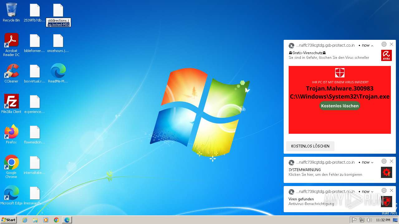The width and height of the screenshot is (399, 224).
Task: Open settings gear on Gratis-Virenschutz notification
Action: pyautogui.click(x=384, y=44)
